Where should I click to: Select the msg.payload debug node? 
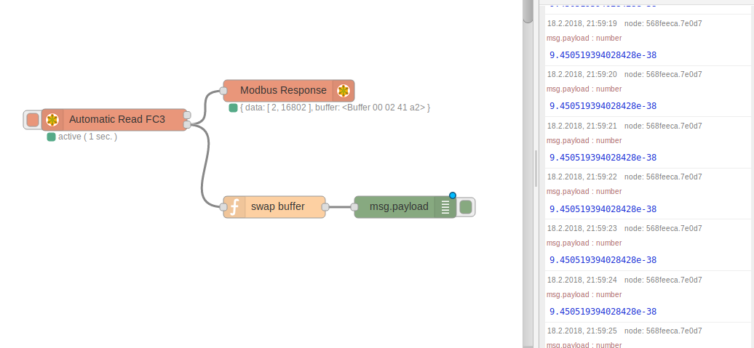405,207
